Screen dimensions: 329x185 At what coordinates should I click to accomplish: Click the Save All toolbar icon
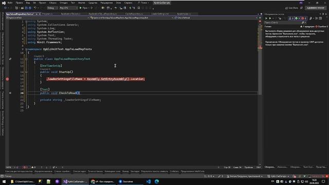[x=30, y=8]
